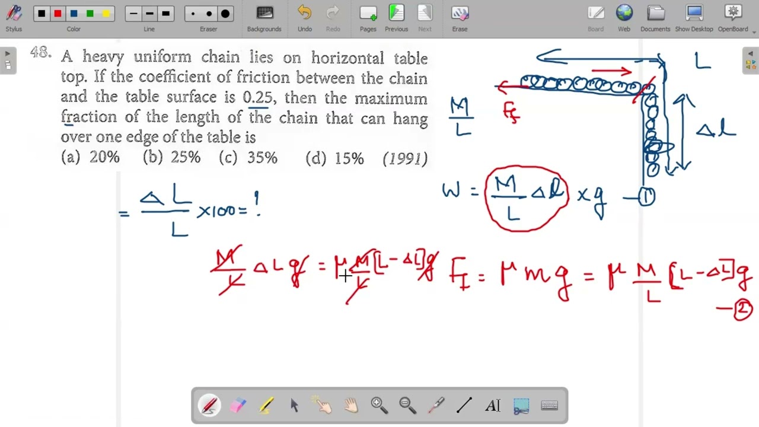Redo the undone stroke
This screenshot has height=427, width=759.
click(x=333, y=18)
